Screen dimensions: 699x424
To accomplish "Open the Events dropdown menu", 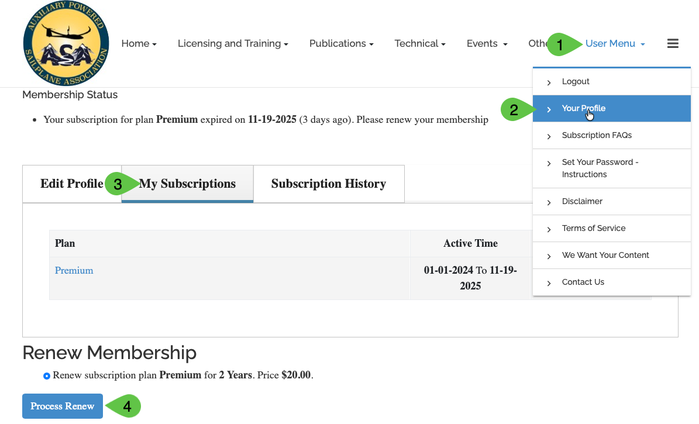I will [x=487, y=44].
